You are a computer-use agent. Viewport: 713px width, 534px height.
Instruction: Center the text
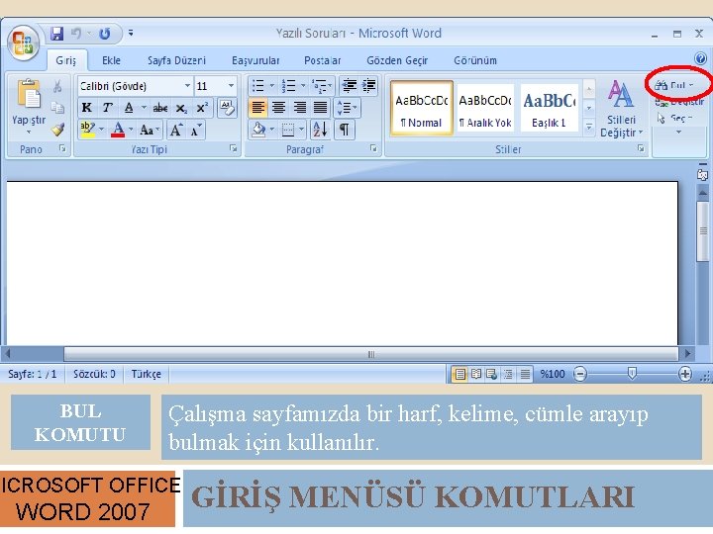click(278, 108)
